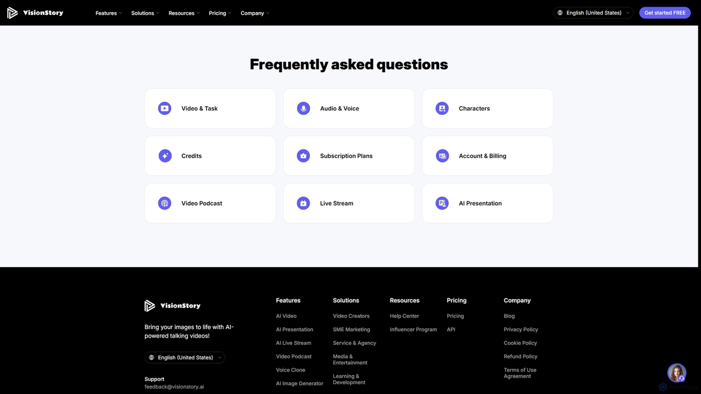Click the Video Podcast broadcast icon
The height and width of the screenshot is (394, 701).
(x=165, y=203)
